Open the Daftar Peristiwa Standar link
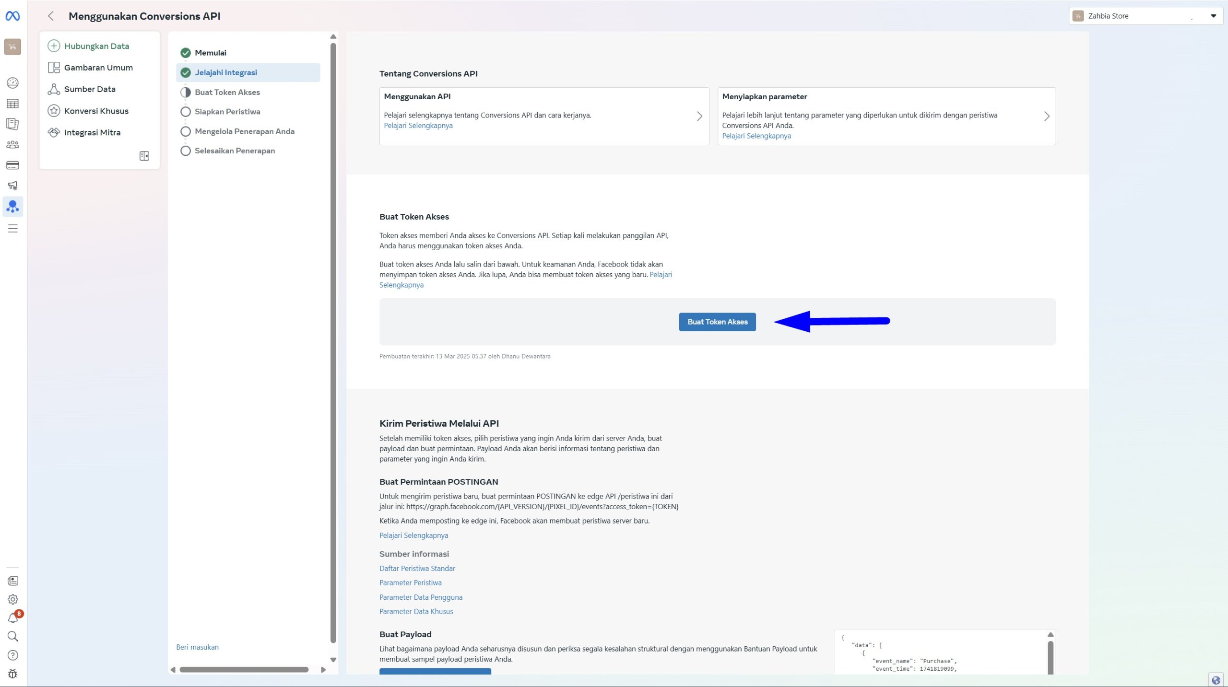 (417, 568)
